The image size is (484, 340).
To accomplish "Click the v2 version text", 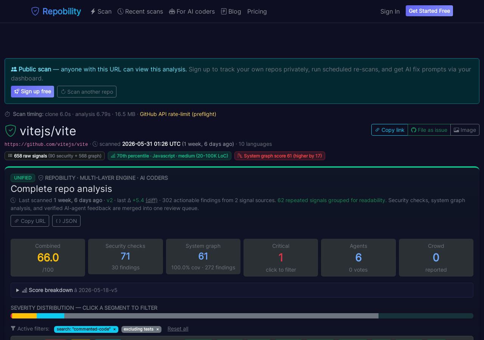I will pos(110,200).
